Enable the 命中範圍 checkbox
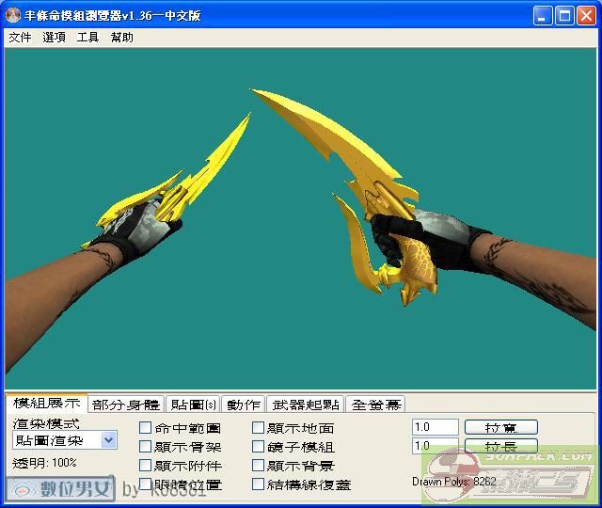This screenshot has width=602, height=508. (x=146, y=428)
